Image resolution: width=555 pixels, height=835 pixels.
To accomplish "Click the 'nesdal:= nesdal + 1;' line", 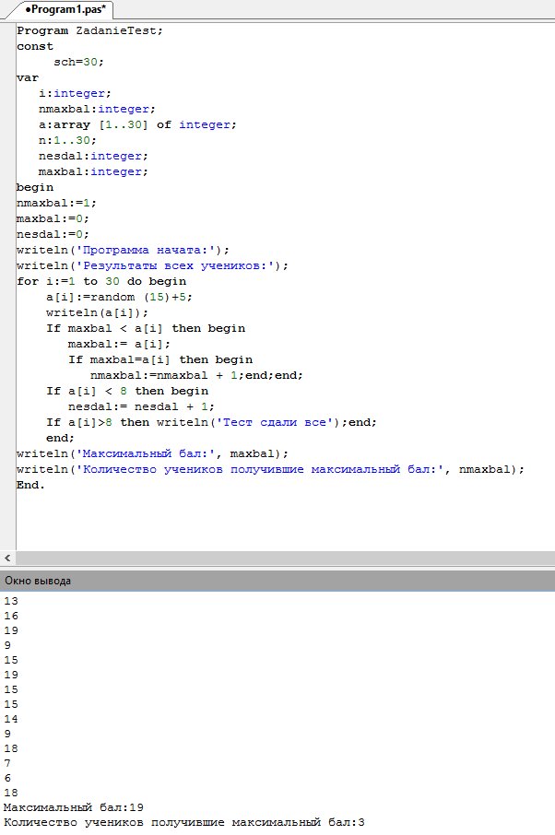I will coord(141,406).
